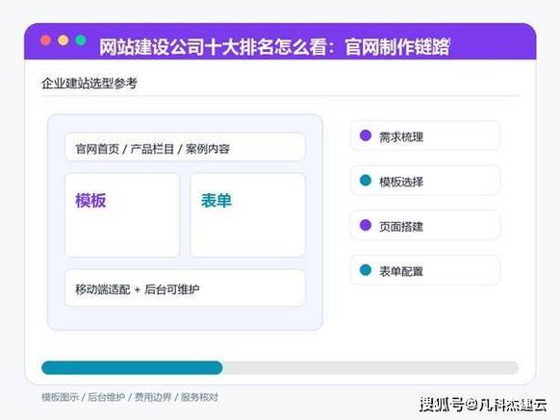The height and width of the screenshot is (420, 560).
Task: Select the 模板选择 step
Action: (x=425, y=181)
